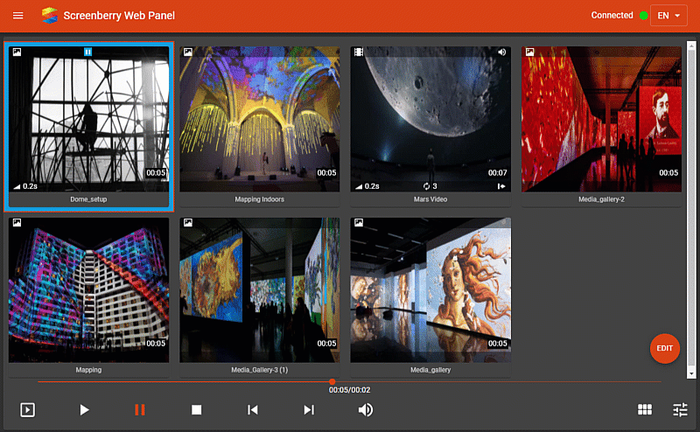Skip to the next item
Image resolution: width=700 pixels, height=432 pixels.
click(x=309, y=409)
